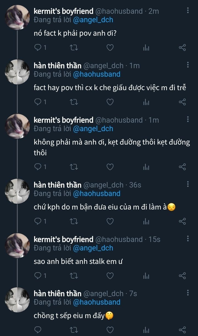Image resolution: width=198 pixels, height=336 pixels.
Task: Retweet the "fact hay pov" tweet
Action: (74, 102)
